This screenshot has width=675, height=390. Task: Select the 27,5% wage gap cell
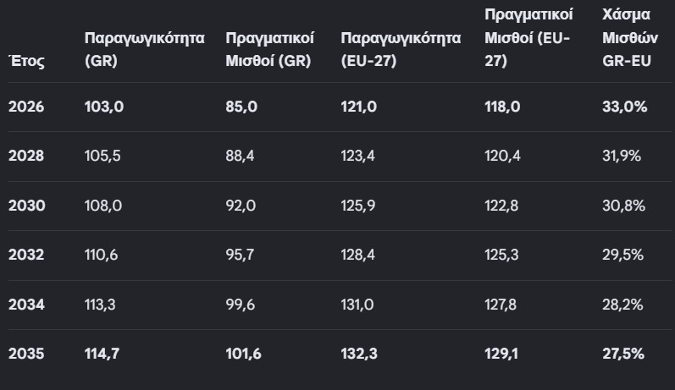(623, 354)
